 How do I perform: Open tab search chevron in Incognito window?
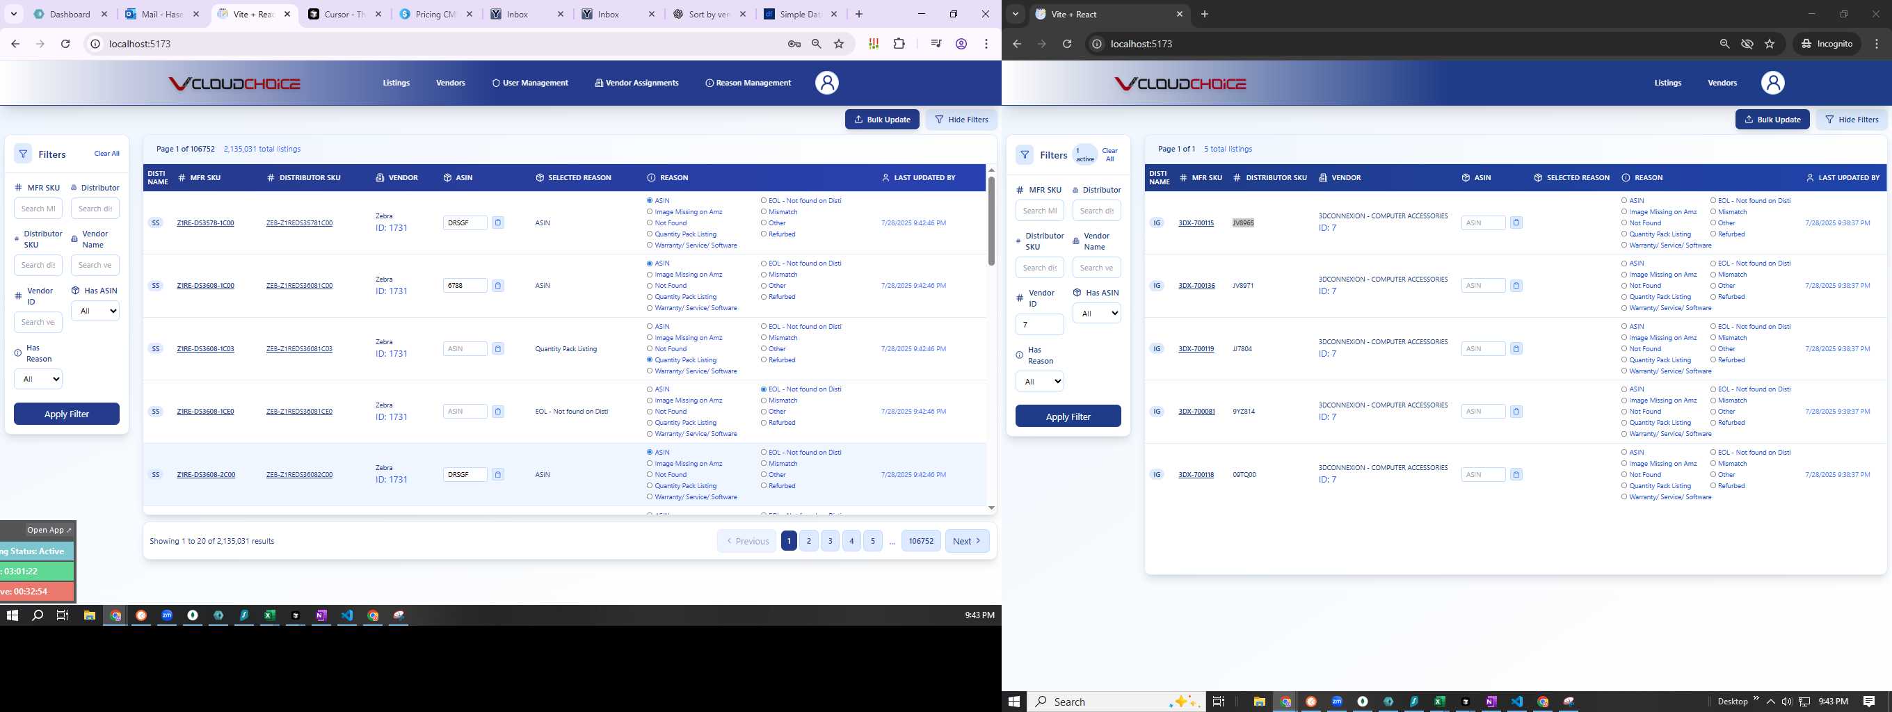[x=1015, y=14]
